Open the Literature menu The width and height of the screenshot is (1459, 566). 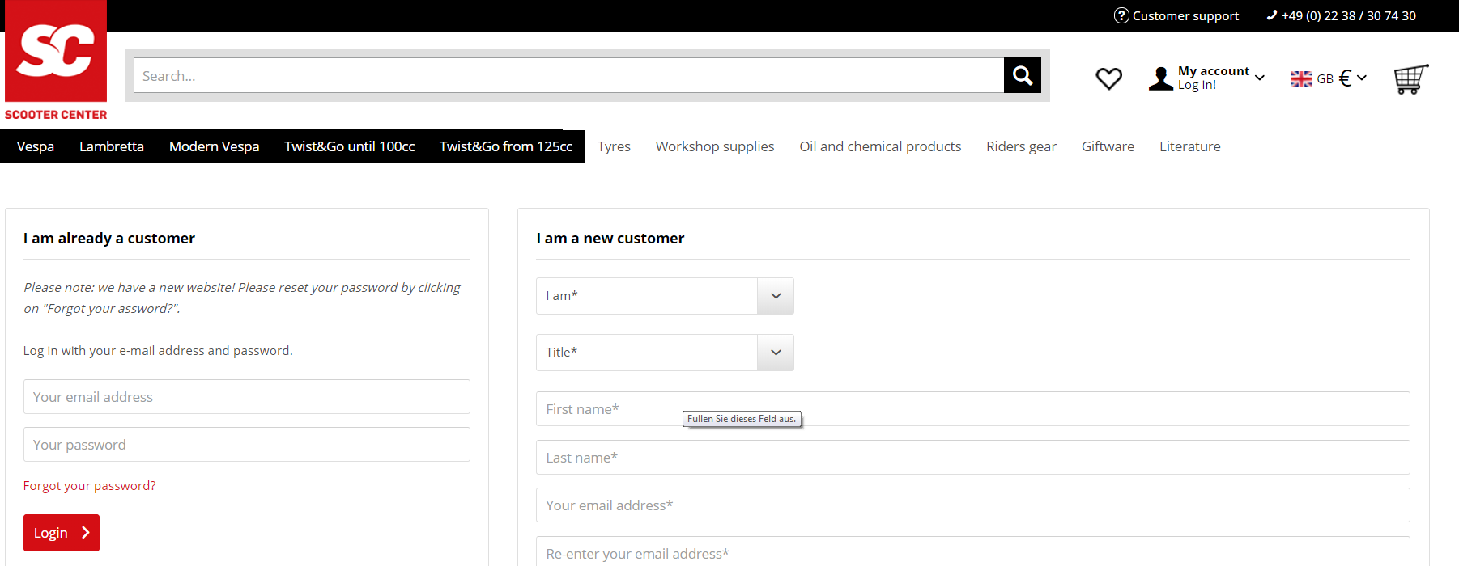1190,146
